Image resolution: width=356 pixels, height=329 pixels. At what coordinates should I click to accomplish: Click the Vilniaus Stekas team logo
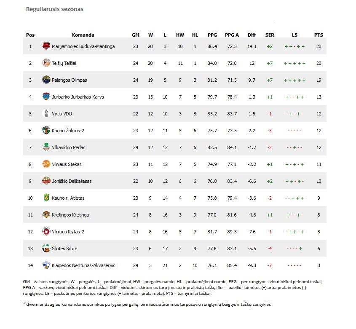tap(46, 164)
